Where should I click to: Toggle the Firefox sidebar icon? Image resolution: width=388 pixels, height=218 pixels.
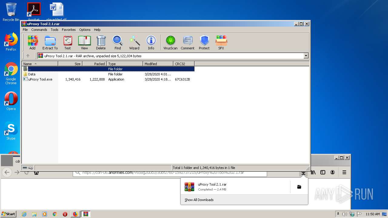(x=323, y=172)
